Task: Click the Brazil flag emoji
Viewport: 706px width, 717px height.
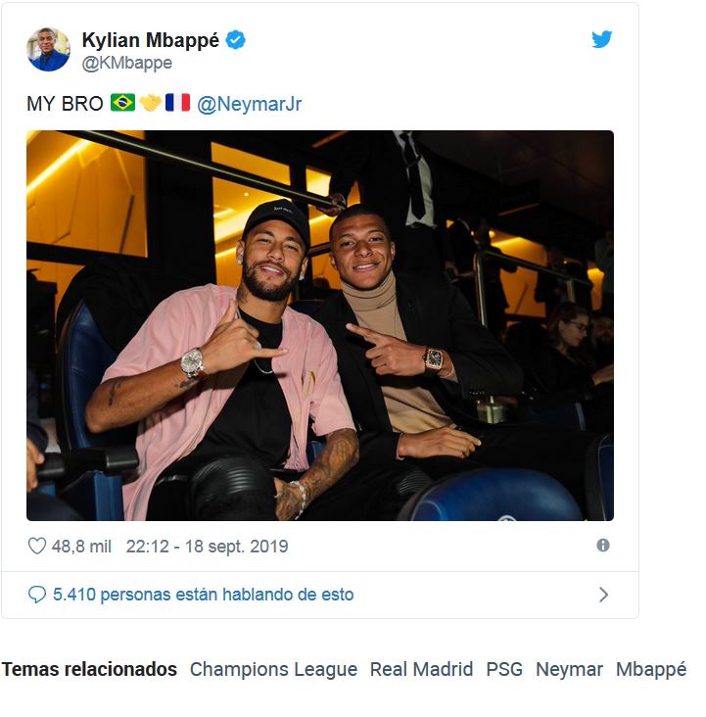Action: [122, 103]
